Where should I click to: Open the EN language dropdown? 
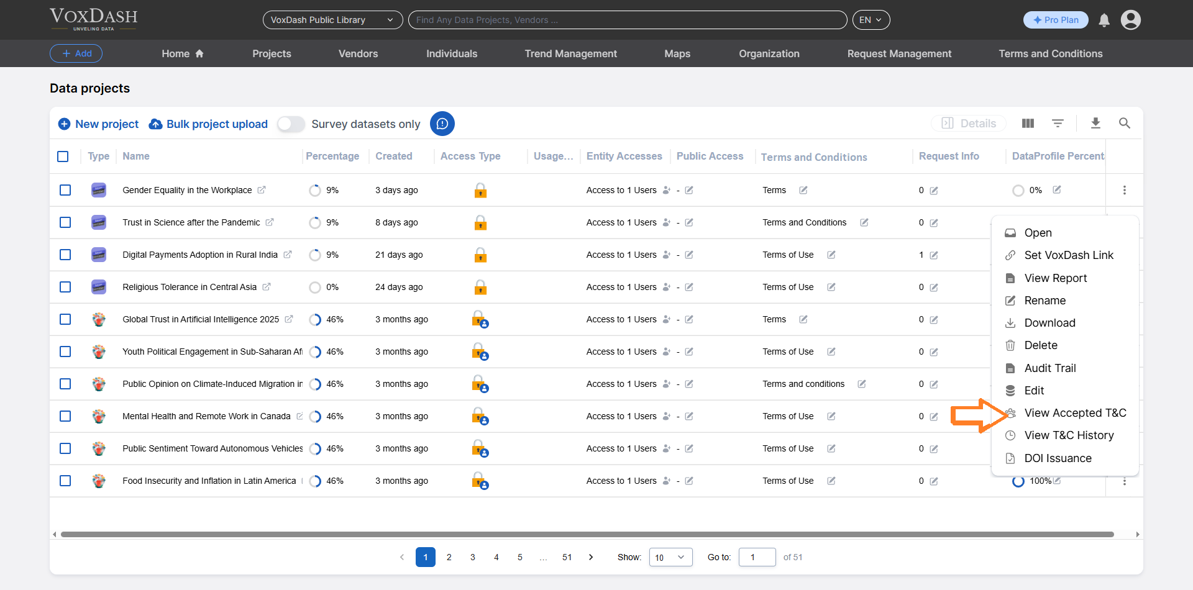[871, 19]
